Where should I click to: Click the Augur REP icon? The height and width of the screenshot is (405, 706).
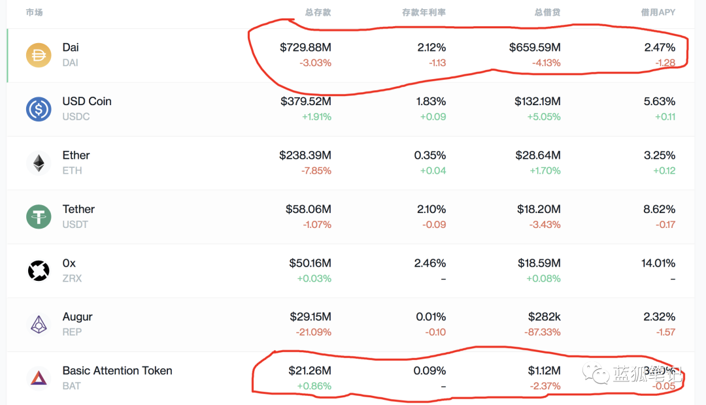pyautogui.click(x=39, y=325)
